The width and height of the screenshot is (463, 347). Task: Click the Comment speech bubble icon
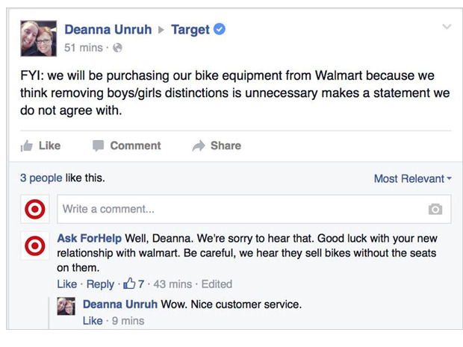coord(98,146)
